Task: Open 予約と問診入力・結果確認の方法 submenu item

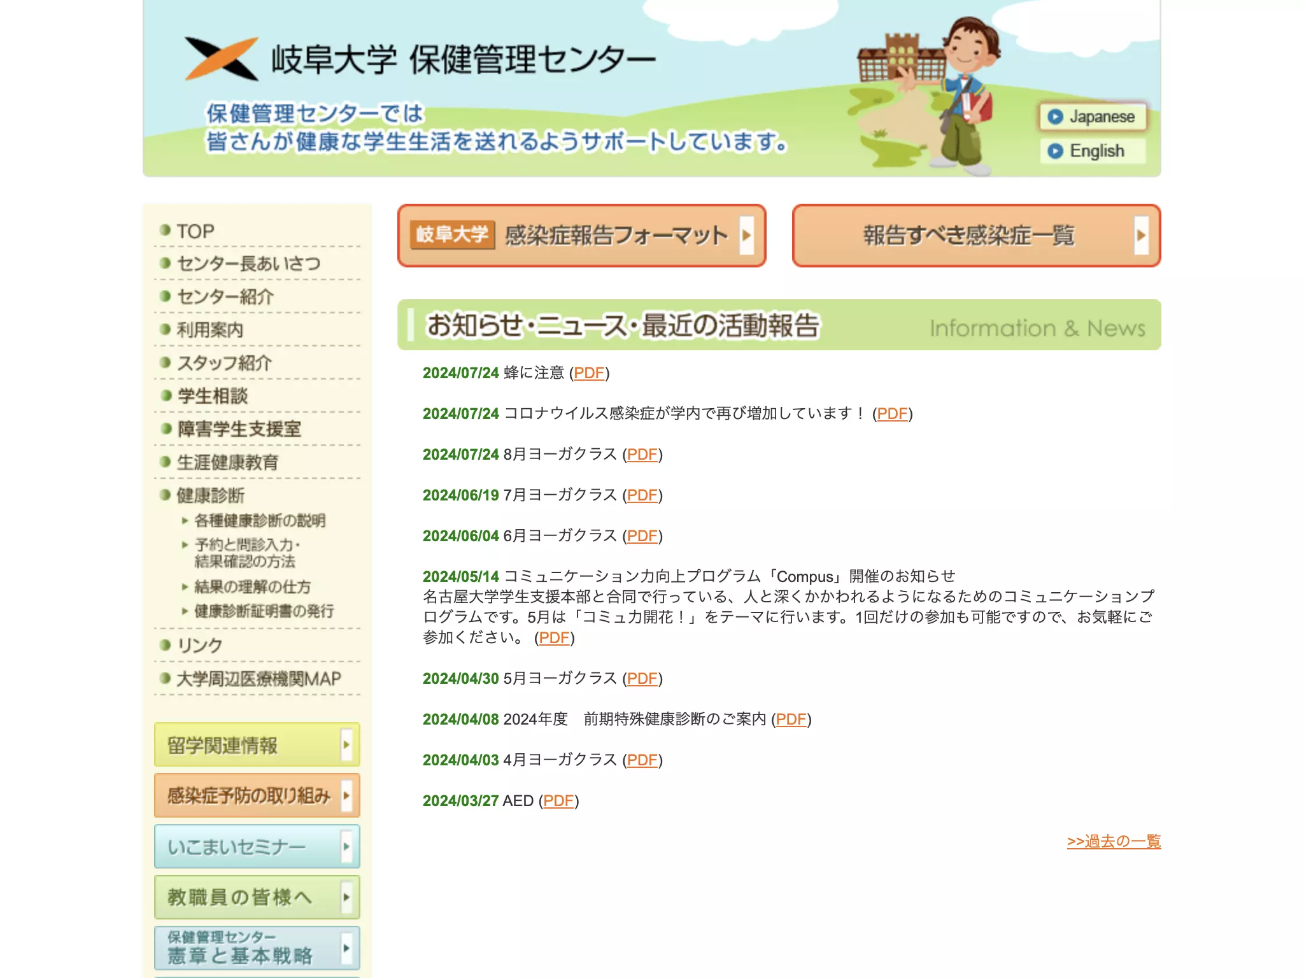Action: (x=247, y=553)
